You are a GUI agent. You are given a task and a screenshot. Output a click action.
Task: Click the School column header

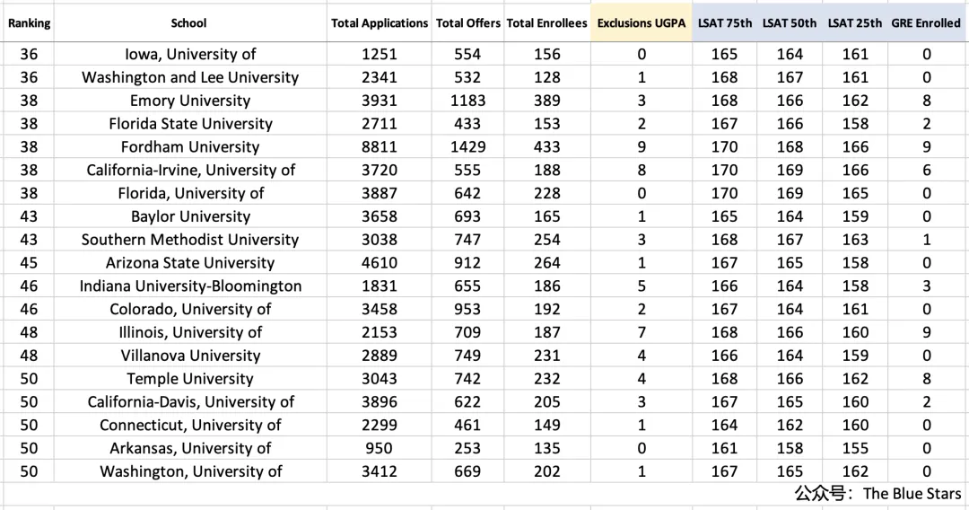(189, 23)
